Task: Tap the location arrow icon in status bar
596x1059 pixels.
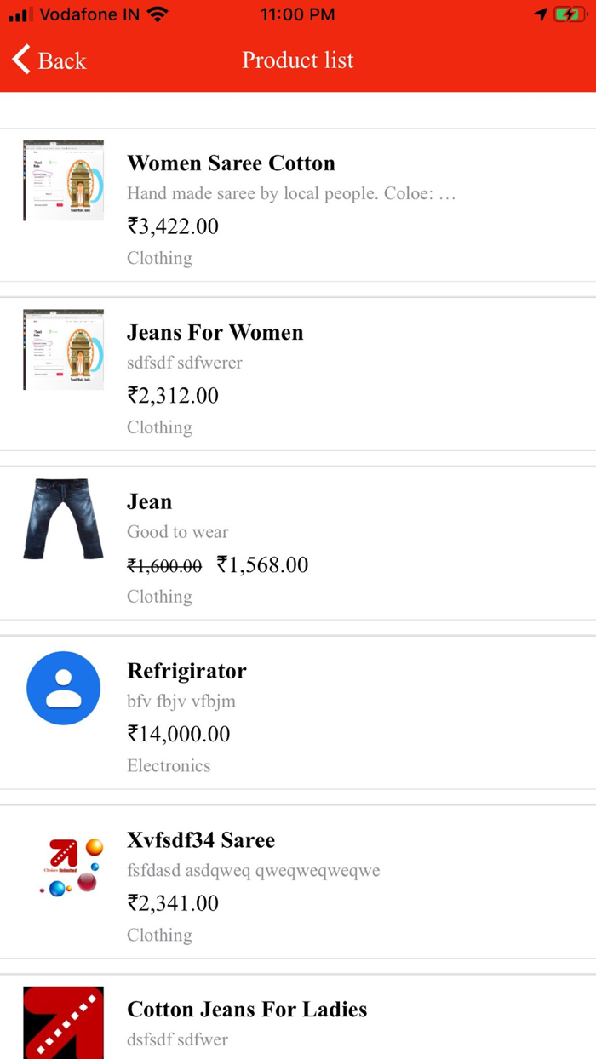Action: point(540,14)
